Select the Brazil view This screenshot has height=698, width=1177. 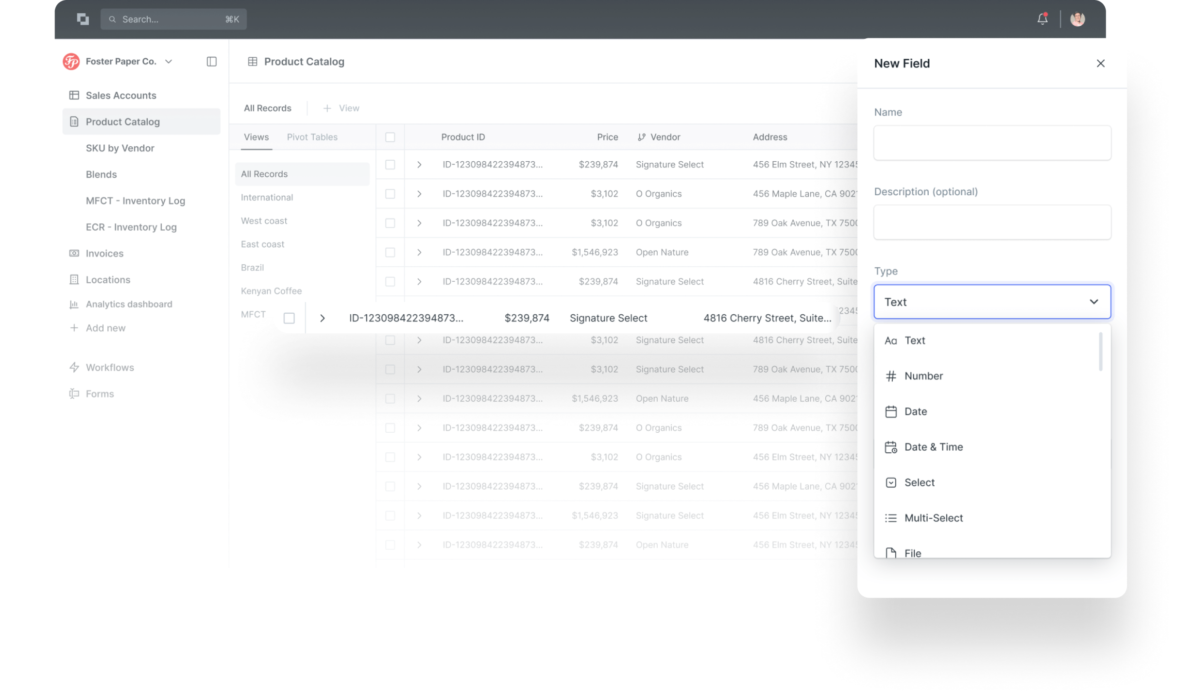(x=252, y=267)
